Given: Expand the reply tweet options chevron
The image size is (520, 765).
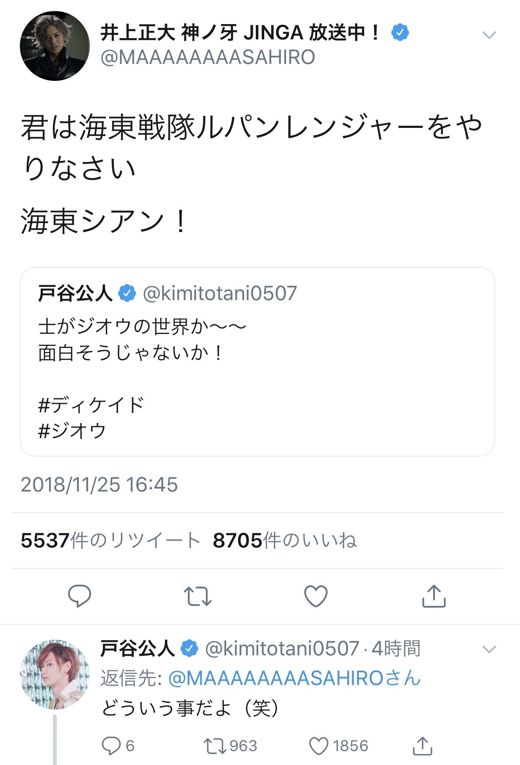Looking at the screenshot, I should point(489,649).
